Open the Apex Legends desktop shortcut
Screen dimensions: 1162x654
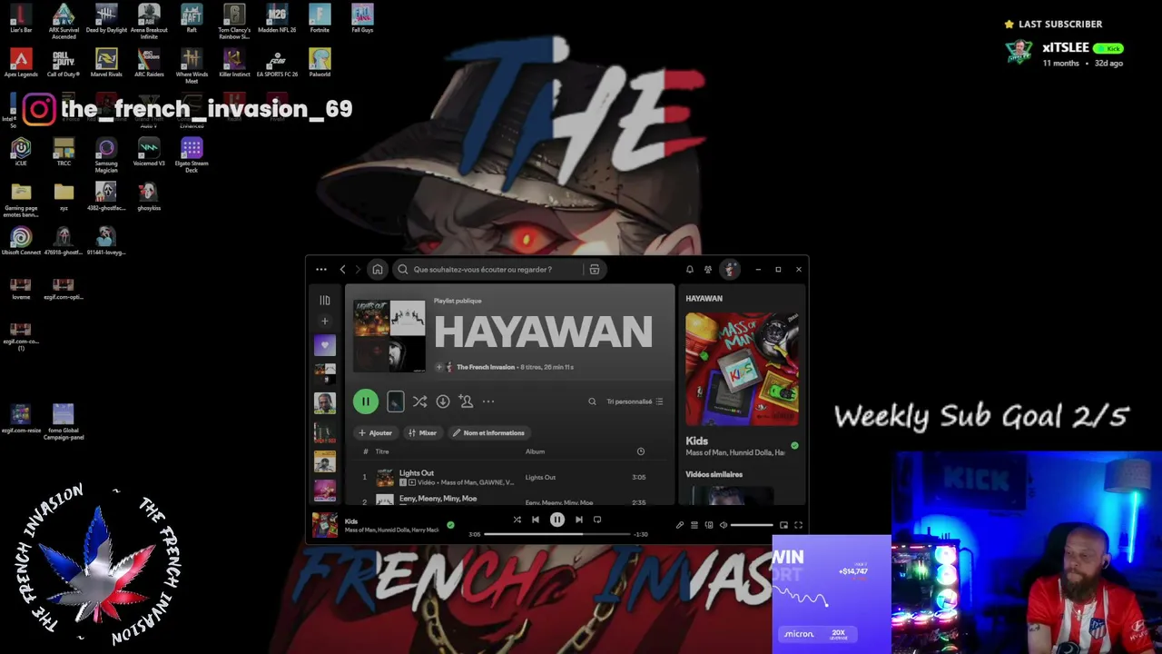pos(21,63)
